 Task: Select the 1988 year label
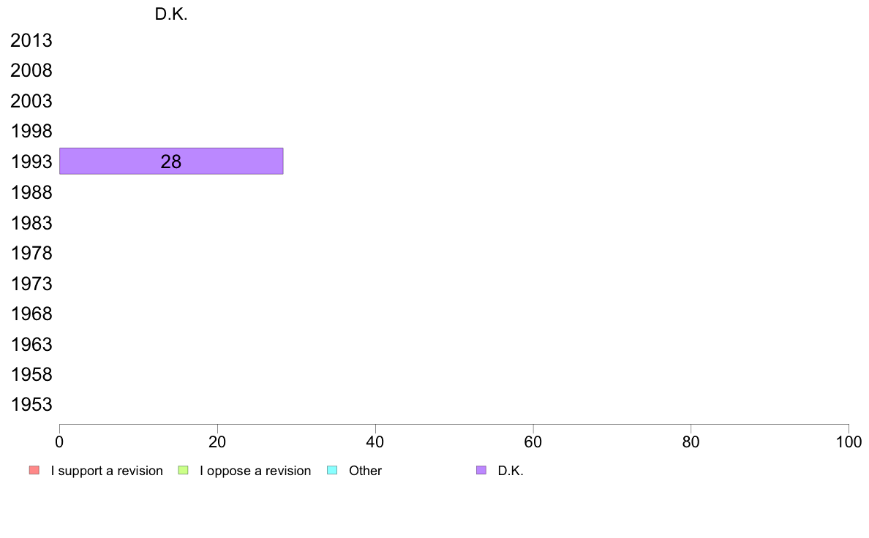[x=31, y=192]
